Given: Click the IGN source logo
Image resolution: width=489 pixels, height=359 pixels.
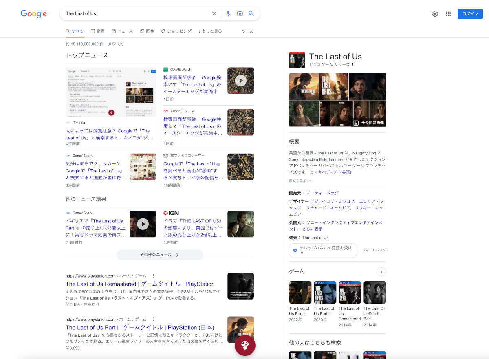Looking at the screenshot, I should pyautogui.click(x=171, y=213).
